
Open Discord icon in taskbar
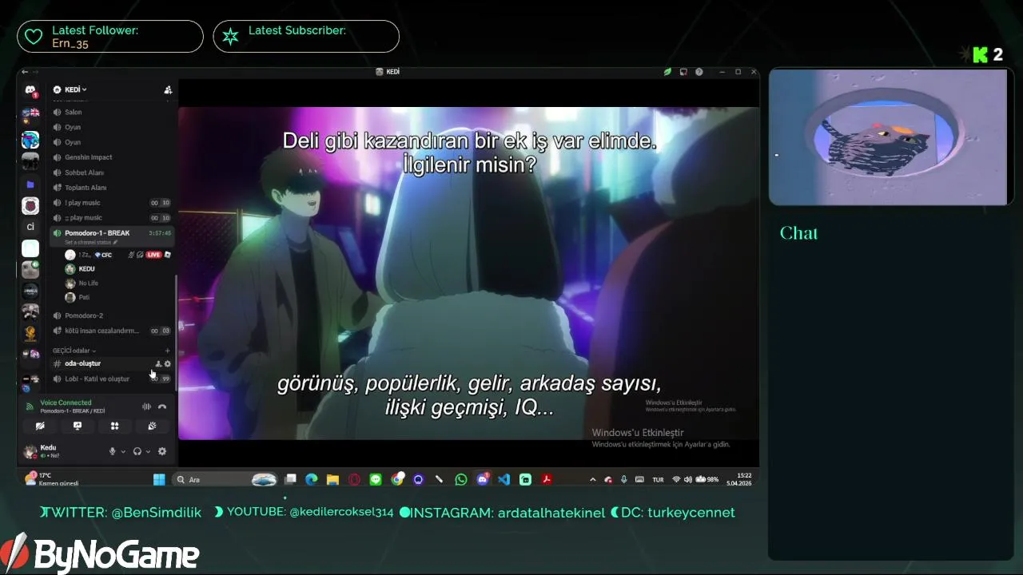(x=483, y=479)
